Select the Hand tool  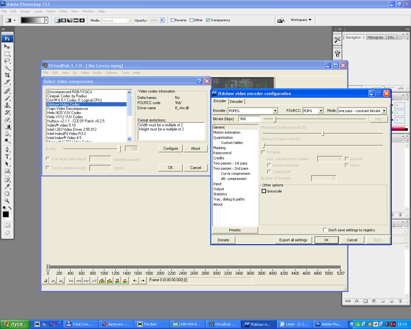[x=7, y=193]
